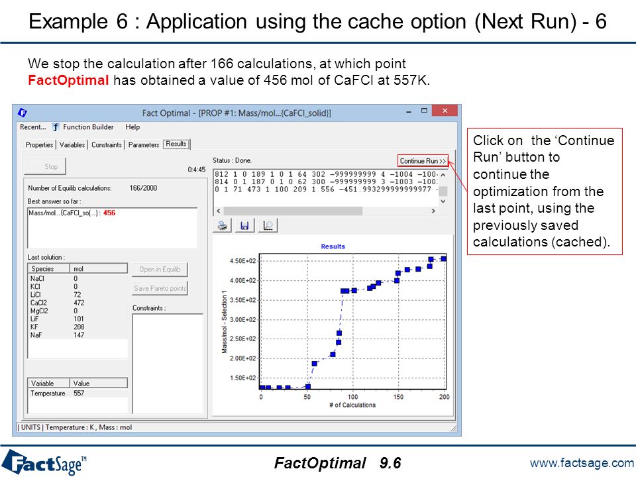Viewport: 636px width, 477px height.
Task: Click the save floppy disk icon
Action: [244, 225]
